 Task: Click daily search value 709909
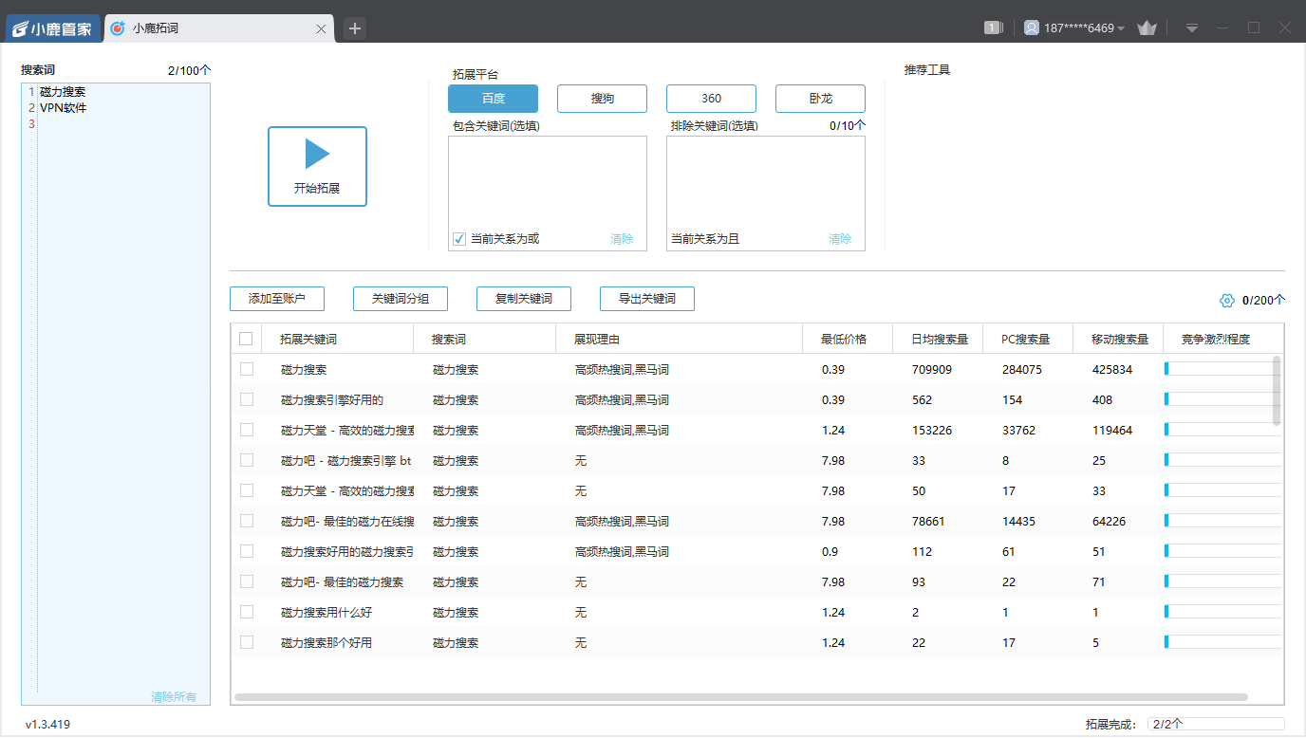pyautogui.click(x=932, y=369)
